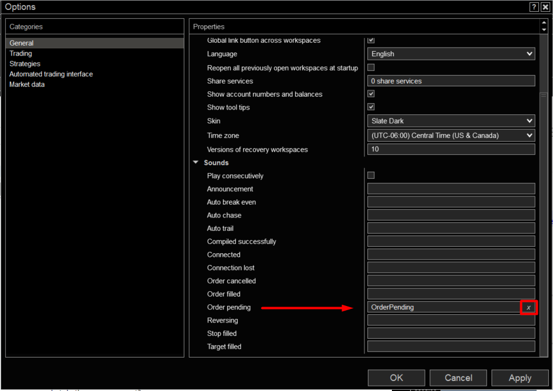
Task: Open the Language dropdown
Action: click(x=451, y=54)
